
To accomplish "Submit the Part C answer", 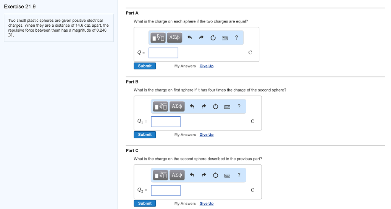I will 145,203.
